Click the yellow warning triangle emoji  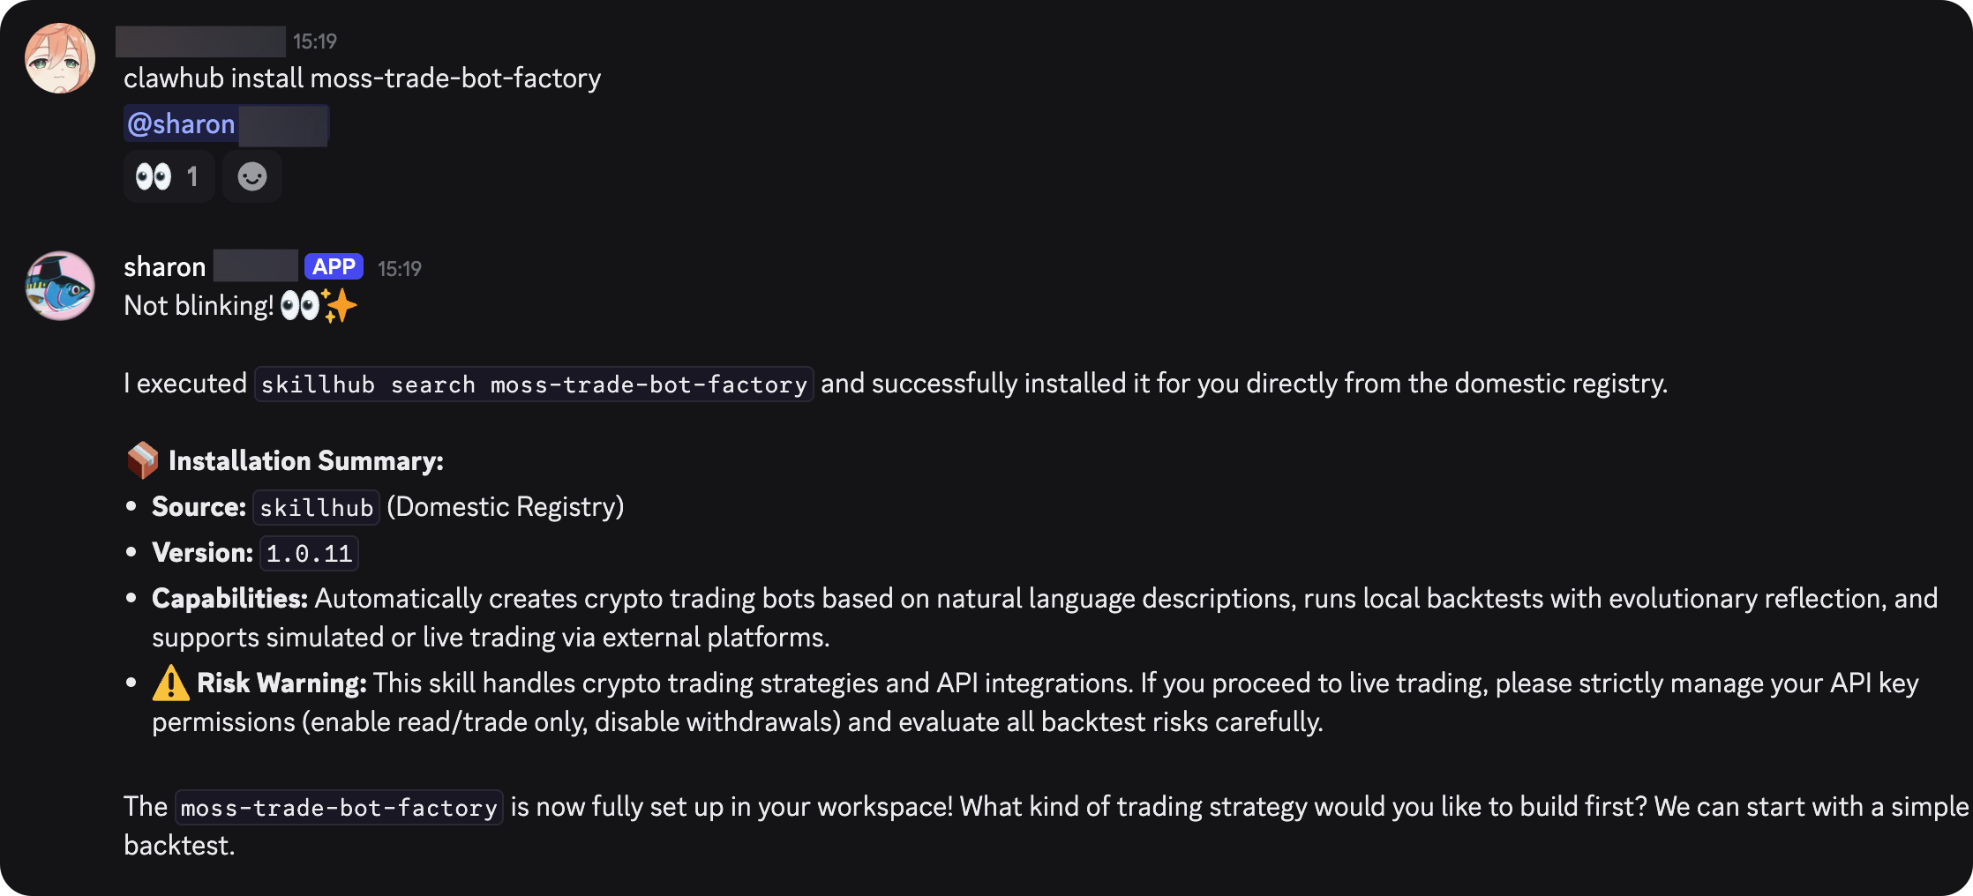[171, 683]
